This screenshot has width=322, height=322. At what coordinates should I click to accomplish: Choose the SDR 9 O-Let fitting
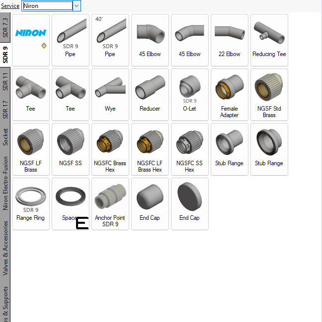[190, 94]
